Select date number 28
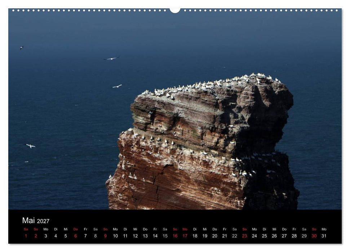 pyautogui.click(x=294, y=236)
